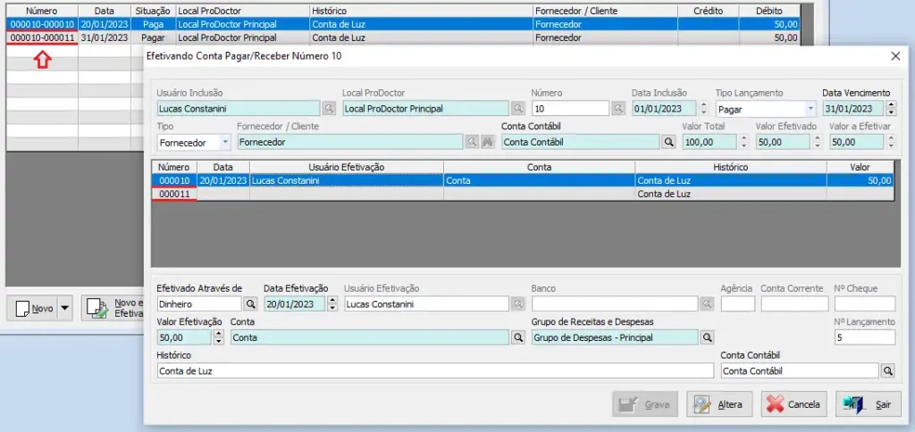
Task: Click the Agência input field
Action: coord(737,303)
